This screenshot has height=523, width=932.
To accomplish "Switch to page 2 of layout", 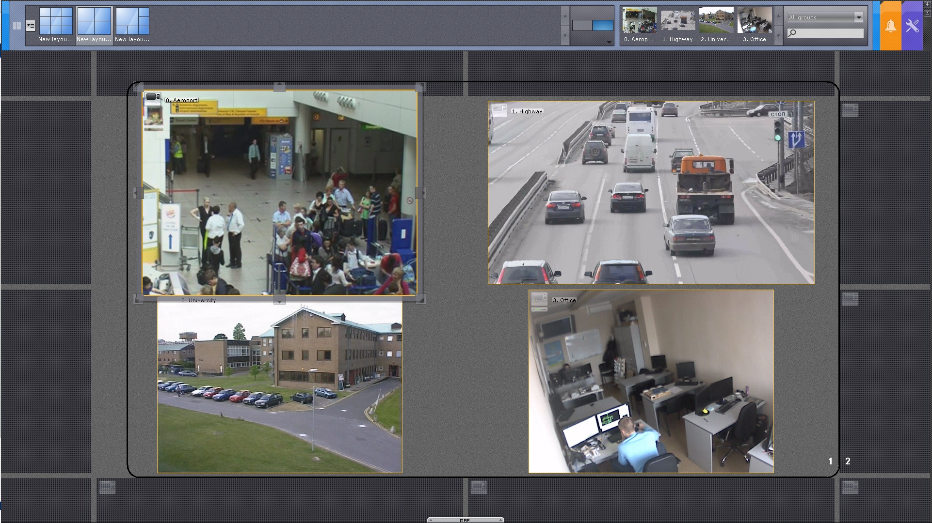I will click(x=848, y=461).
